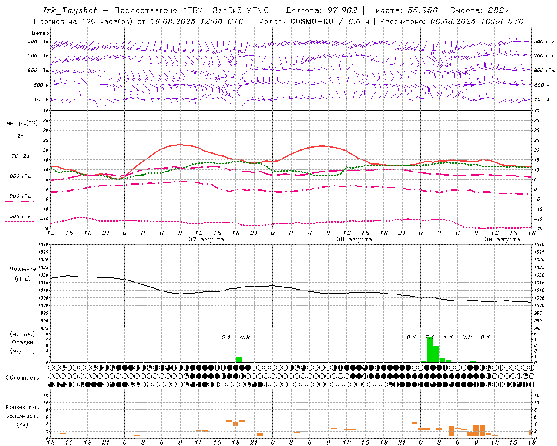
Task: Click the Ветер panel label
Action: tap(40, 33)
